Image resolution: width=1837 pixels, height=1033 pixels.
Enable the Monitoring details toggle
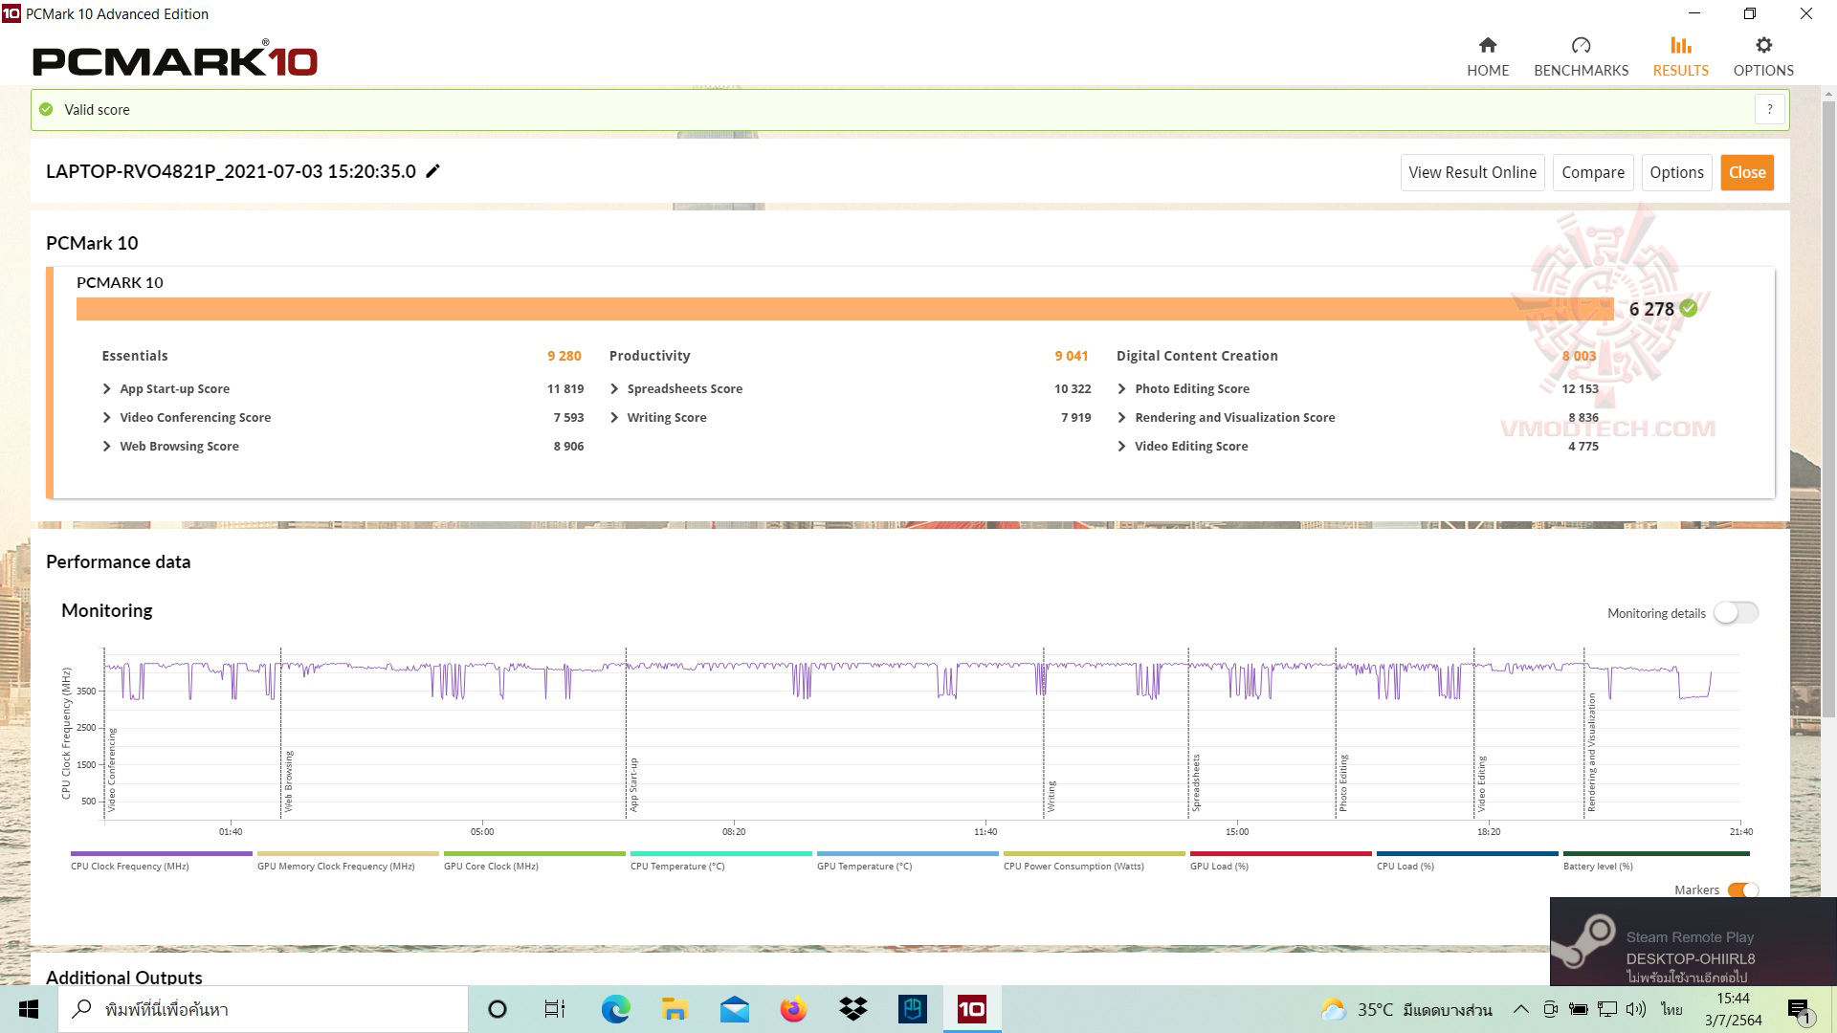coord(1736,613)
